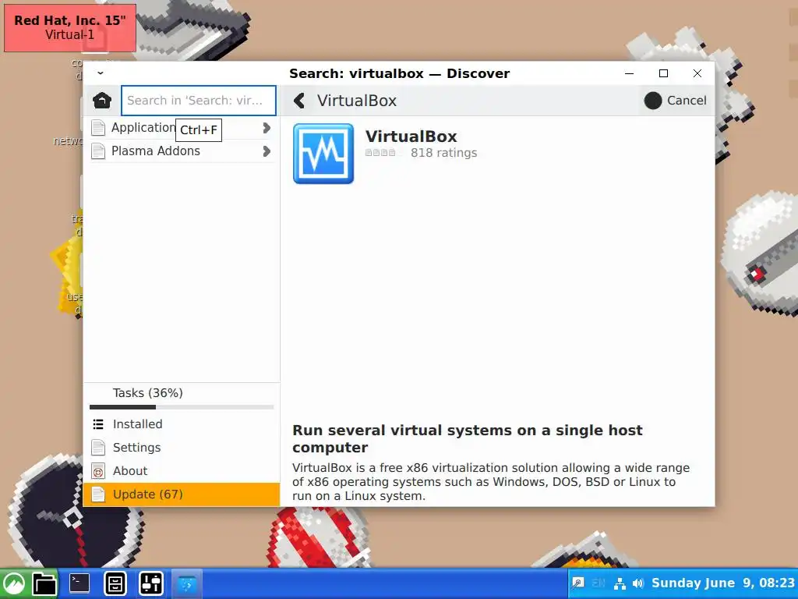Open system settings sliders icon in taskbar
This screenshot has width=798, height=599.
point(150,583)
